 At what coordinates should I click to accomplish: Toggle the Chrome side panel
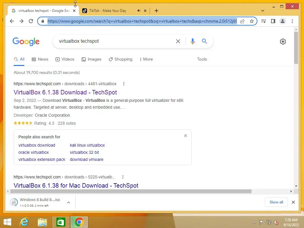tap(273, 21)
